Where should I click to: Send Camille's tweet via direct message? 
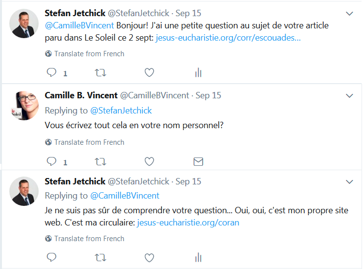(198, 161)
